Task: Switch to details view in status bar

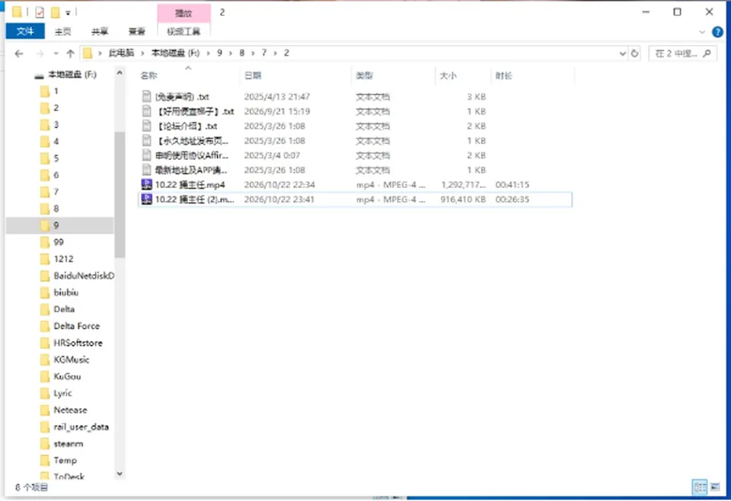Action: [x=701, y=487]
